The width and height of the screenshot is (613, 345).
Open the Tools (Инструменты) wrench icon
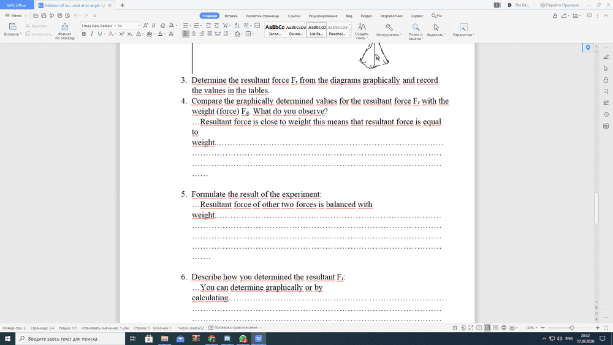389,28
